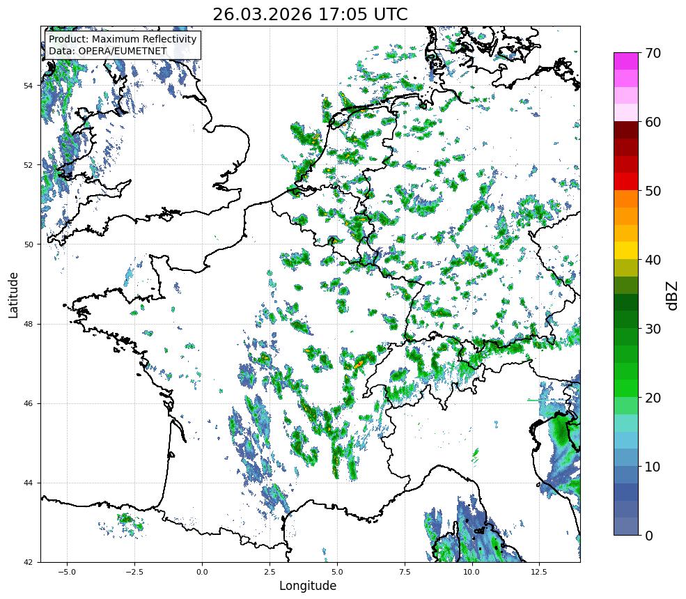
Task: Click the longitude tick label 0.0
Action: tap(202, 572)
